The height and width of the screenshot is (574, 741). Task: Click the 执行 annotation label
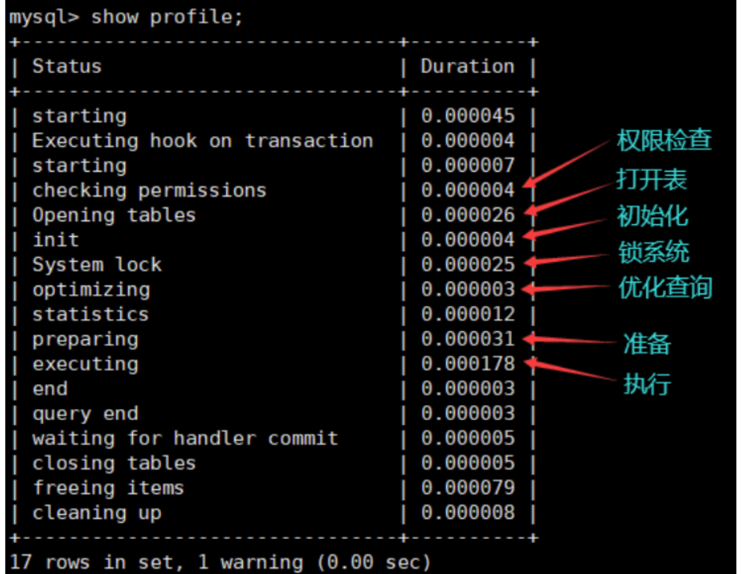click(x=647, y=384)
